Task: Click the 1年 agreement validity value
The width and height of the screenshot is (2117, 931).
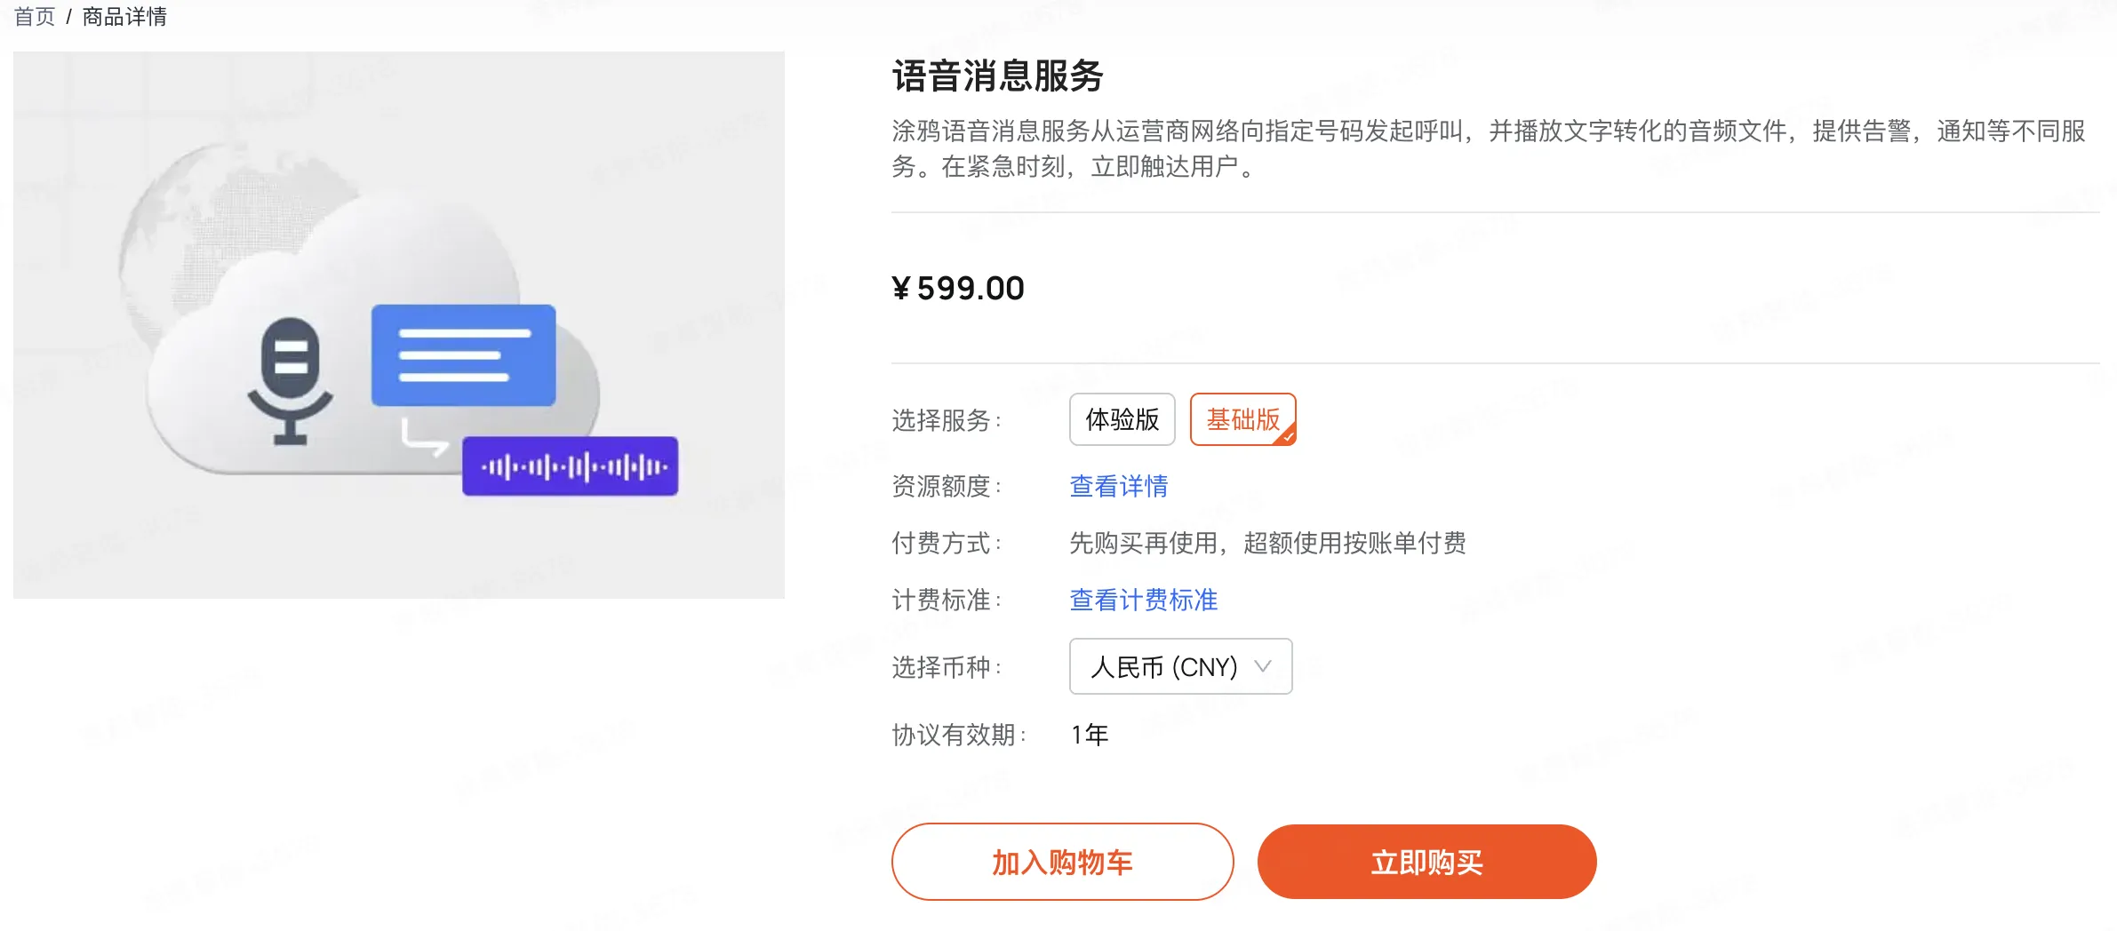Action: (1090, 735)
